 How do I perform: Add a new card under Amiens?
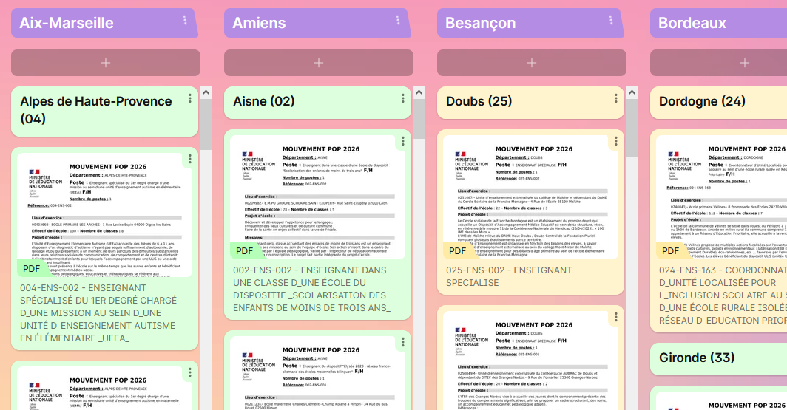(318, 64)
